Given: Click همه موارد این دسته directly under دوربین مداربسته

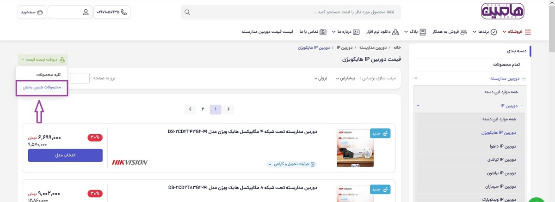Looking at the screenshot, I should click(x=501, y=92).
